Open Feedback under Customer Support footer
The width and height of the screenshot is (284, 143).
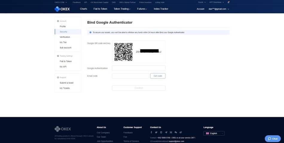(x=128, y=133)
